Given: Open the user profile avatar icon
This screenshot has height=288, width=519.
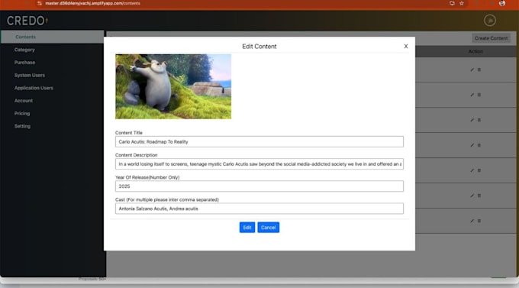Looking at the screenshot, I should tap(490, 20).
